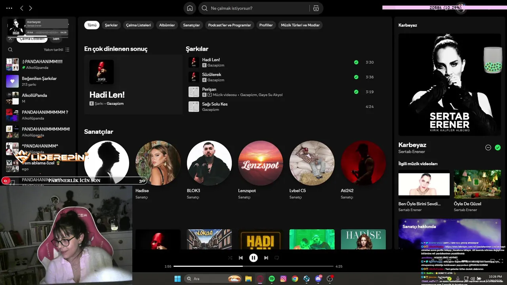Open Karbeyaz title in now playing panel
Image resolution: width=507 pixels, height=285 pixels.
[412, 145]
